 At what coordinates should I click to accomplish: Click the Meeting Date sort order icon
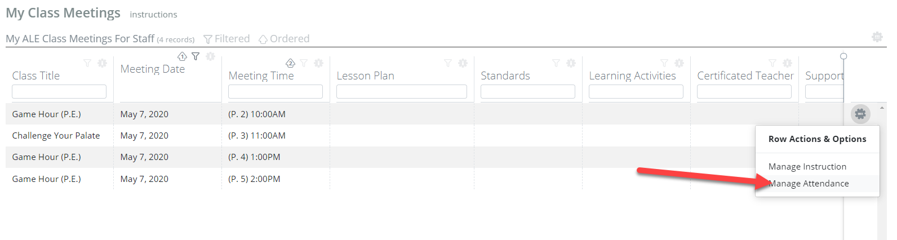pyautogui.click(x=182, y=56)
